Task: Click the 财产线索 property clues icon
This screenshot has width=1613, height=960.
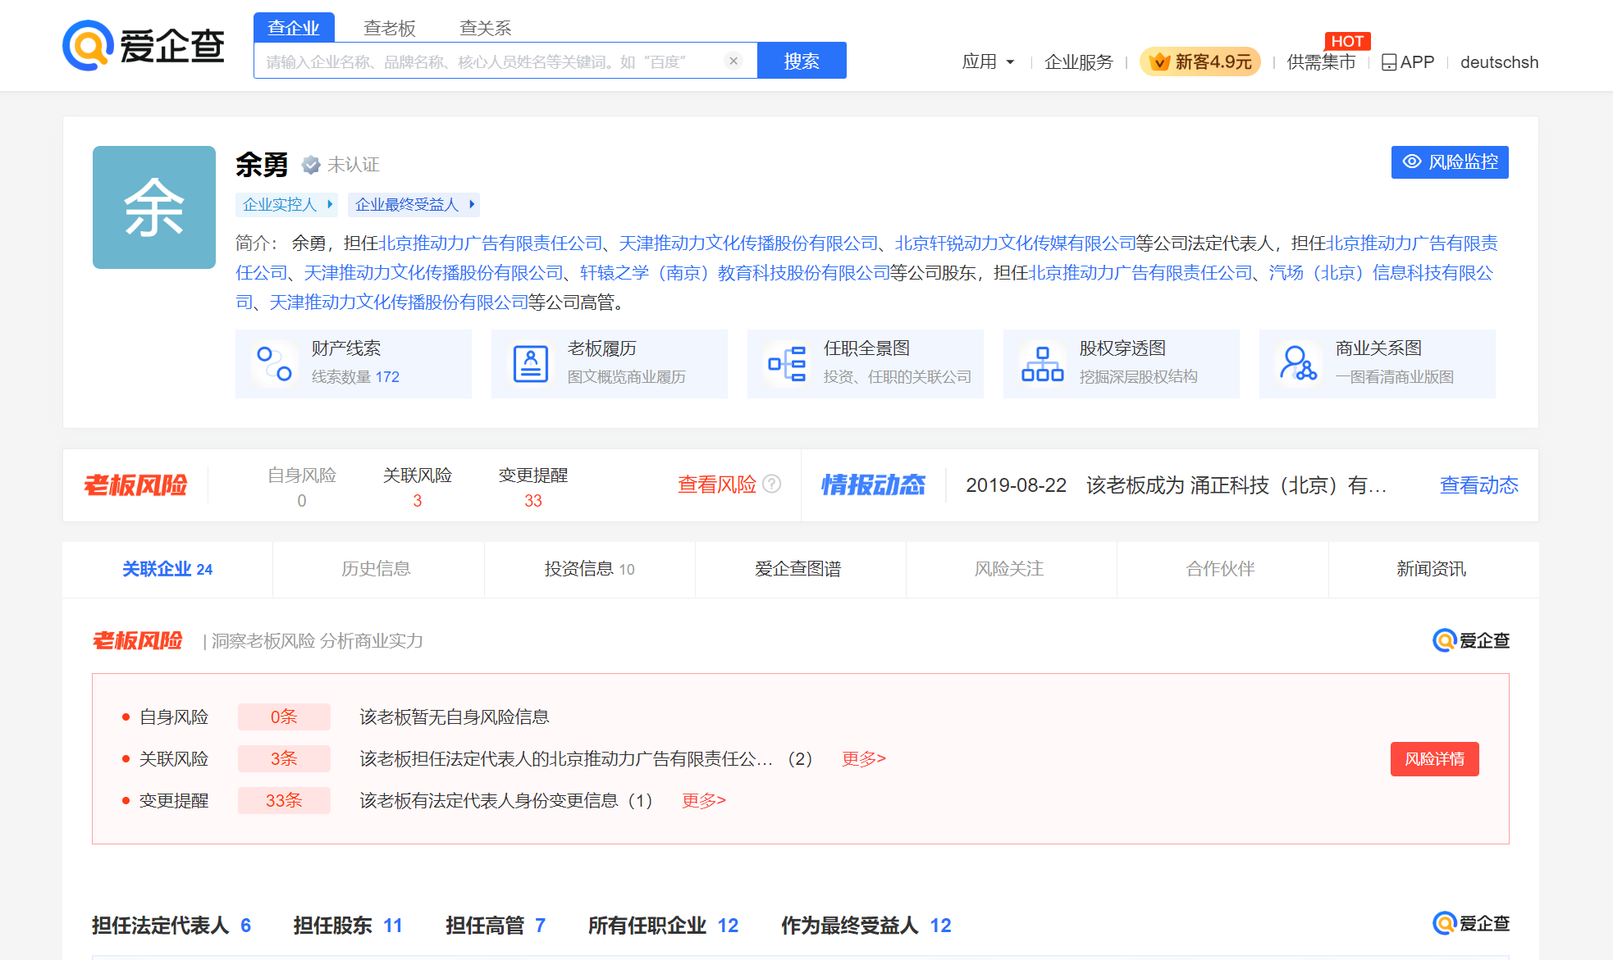Action: click(274, 364)
